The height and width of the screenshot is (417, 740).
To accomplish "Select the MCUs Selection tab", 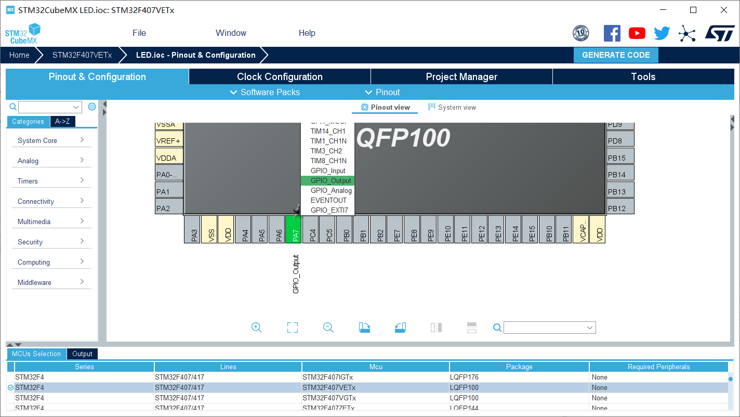I will [x=36, y=354].
